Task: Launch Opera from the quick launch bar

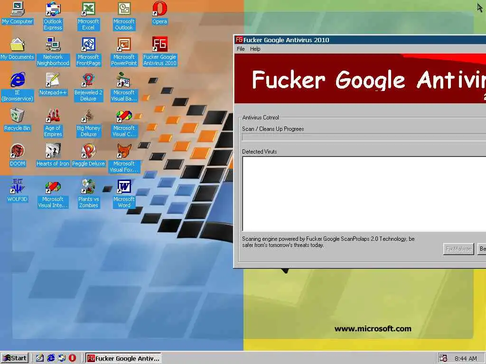Action: click(72, 358)
